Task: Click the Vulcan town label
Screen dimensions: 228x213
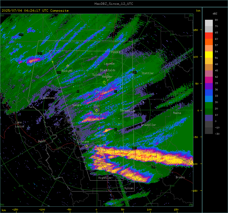Action: click(129, 188)
